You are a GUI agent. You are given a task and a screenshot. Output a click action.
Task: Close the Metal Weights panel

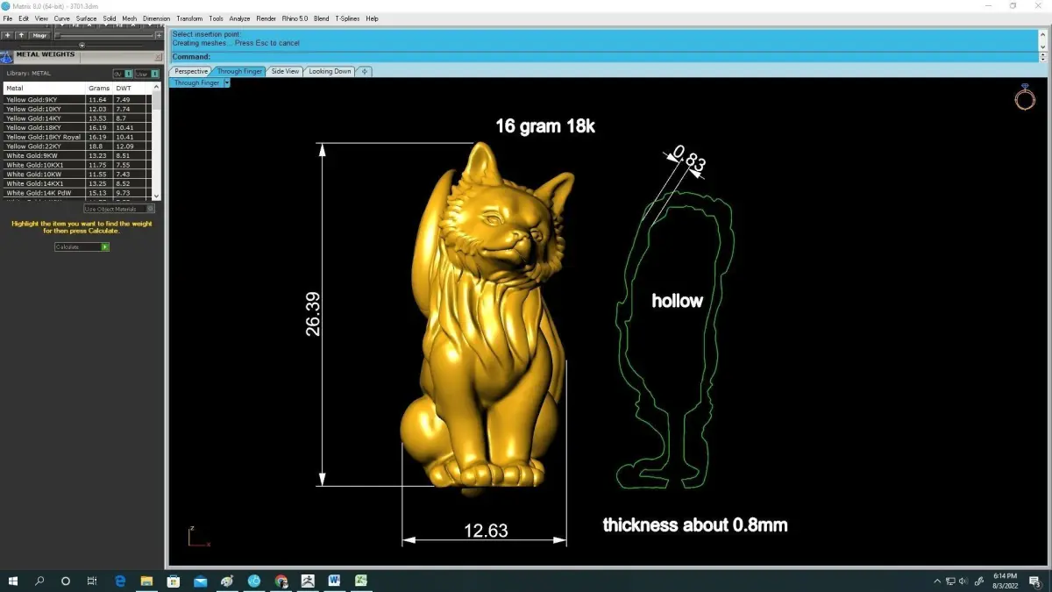[x=158, y=56]
